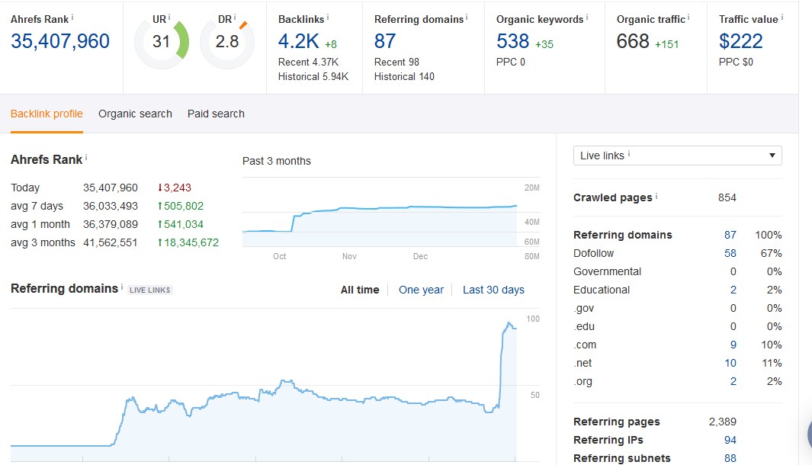
Task: Select Referring pages value 2,389
Action: click(x=722, y=422)
